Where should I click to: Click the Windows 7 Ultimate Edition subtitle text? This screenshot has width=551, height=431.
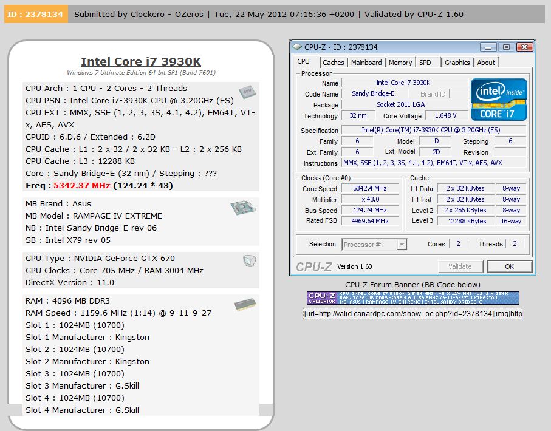click(x=142, y=73)
